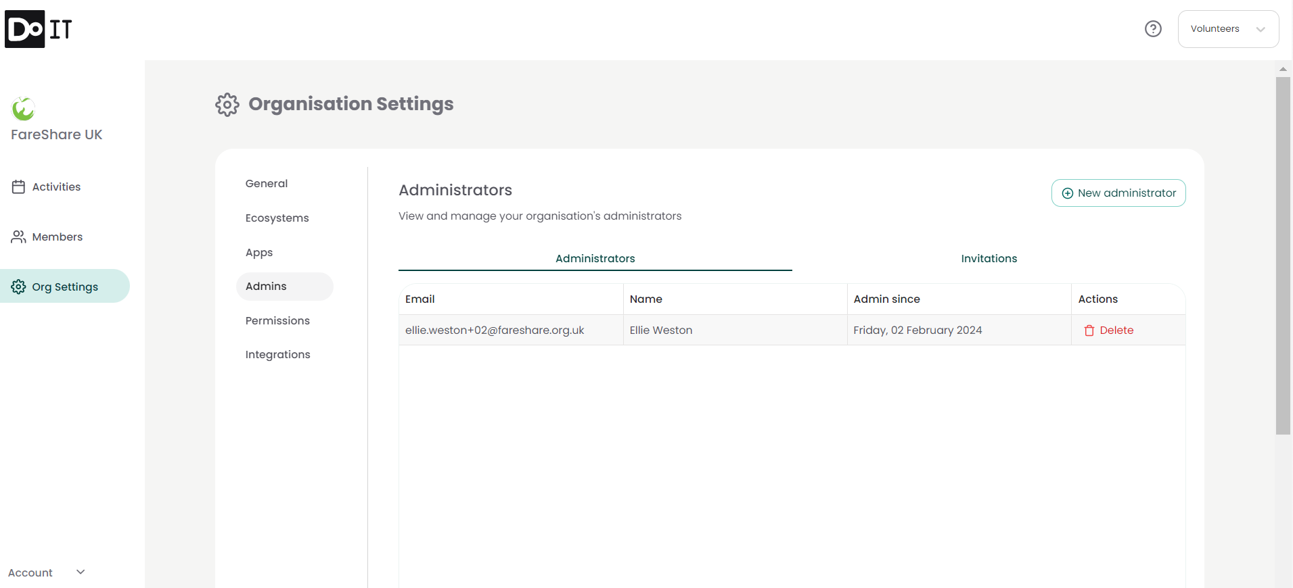The width and height of the screenshot is (1293, 588).
Task: Click the red trash icon for Ellie Weston
Action: (1089, 330)
